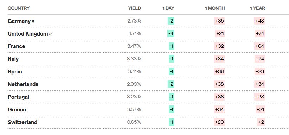Click the COUNTRY column header

19,8
